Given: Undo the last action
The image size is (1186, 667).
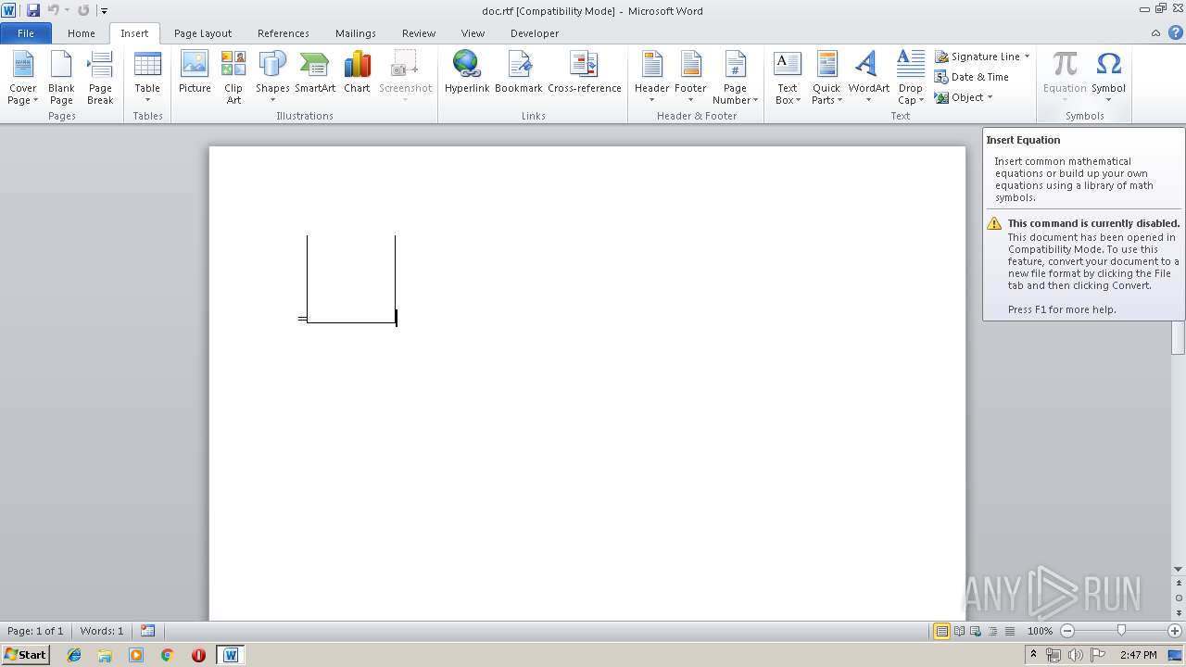Looking at the screenshot, I should click(53, 10).
